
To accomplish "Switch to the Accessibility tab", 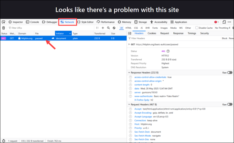I will pyautogui.click(x=159, y=22).
